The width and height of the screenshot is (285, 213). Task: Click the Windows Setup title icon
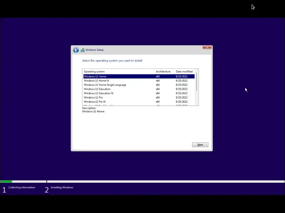[x=83, y=50]
